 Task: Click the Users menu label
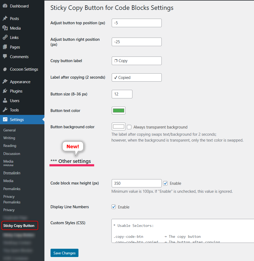pos(15,101)
